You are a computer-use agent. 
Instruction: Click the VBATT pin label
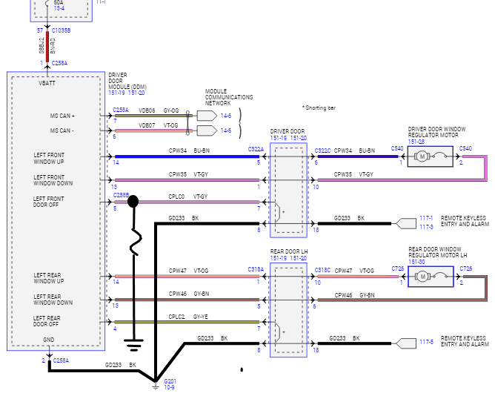tap(47, 83)
